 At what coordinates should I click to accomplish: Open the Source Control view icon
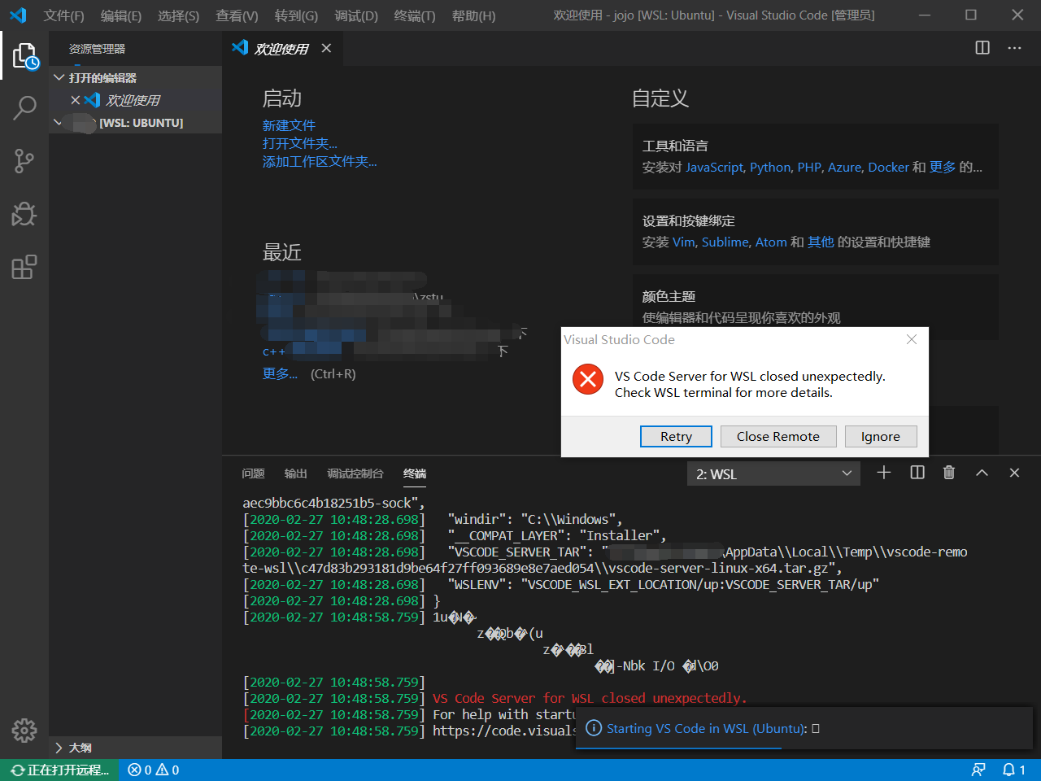click(24, 161)
